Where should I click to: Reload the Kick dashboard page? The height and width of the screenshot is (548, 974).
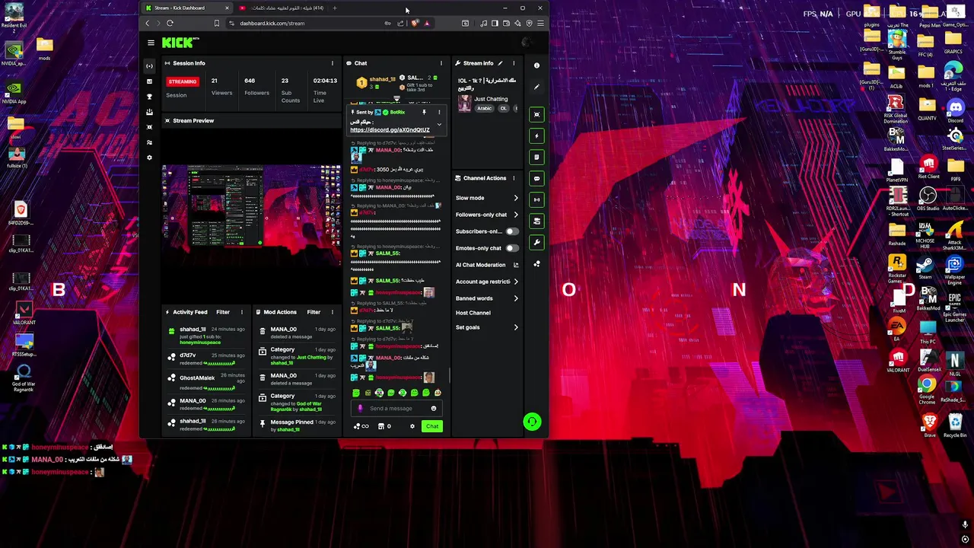[170, 23]
